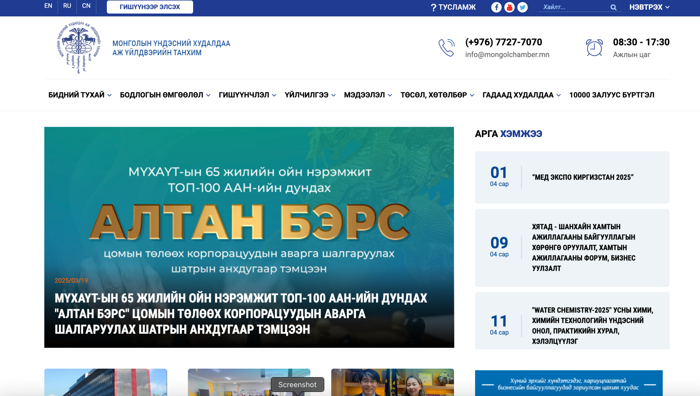Open the building photo news thumbnail
This screenshot has width=700, height=396.
coord(106,382)
